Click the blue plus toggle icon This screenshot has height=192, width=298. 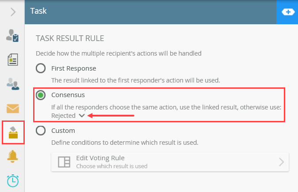click(x=287, y=12)
